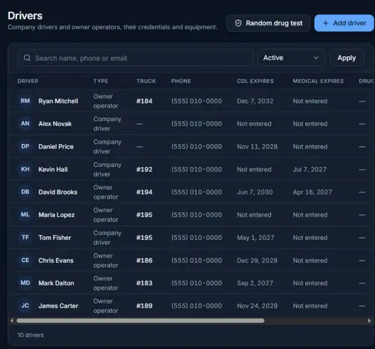The height and width of the screenshot is (349, 375).
Task: Click truck #184 in Ryan Mitchell's row
Action: click(144, 101)
